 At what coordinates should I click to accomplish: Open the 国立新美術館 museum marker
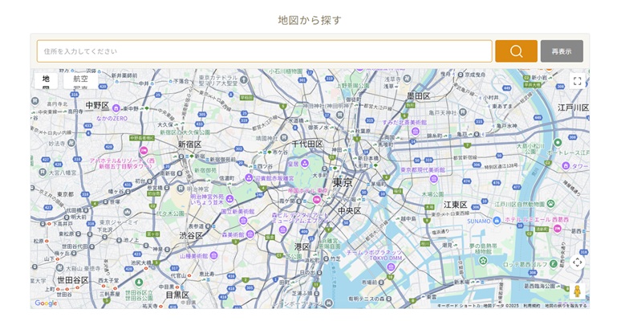click(243, 221)
